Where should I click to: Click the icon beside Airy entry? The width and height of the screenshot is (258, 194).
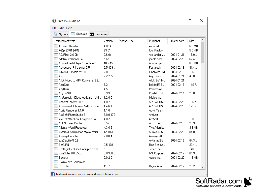(56, 76)
